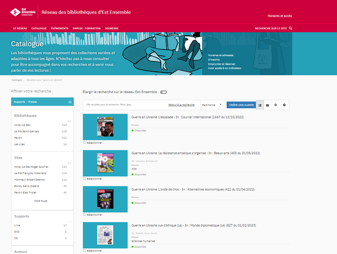Remove the Supports Presse filter

[x=70, y=102]
